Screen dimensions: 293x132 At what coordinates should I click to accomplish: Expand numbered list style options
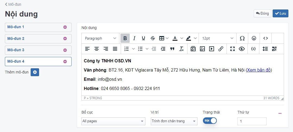click(133, 49)
